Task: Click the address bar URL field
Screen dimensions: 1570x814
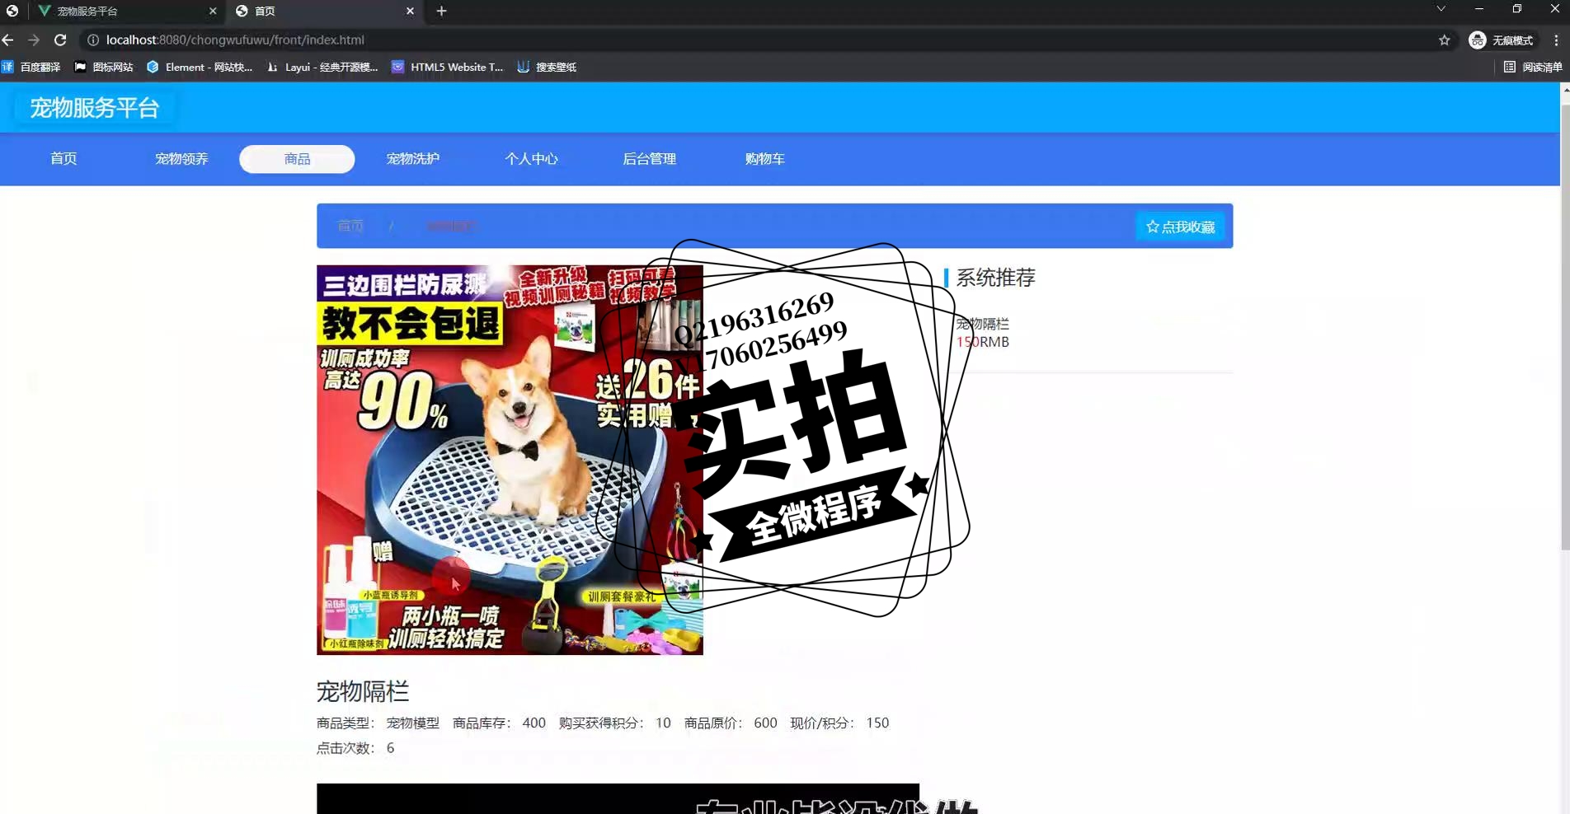Action: [x=767, y=40]
